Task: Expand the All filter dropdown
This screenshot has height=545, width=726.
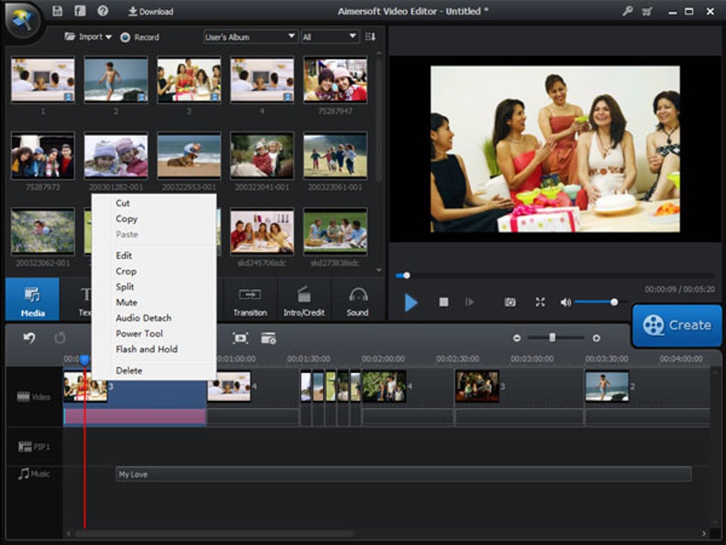Action: (x=330, y=36)
